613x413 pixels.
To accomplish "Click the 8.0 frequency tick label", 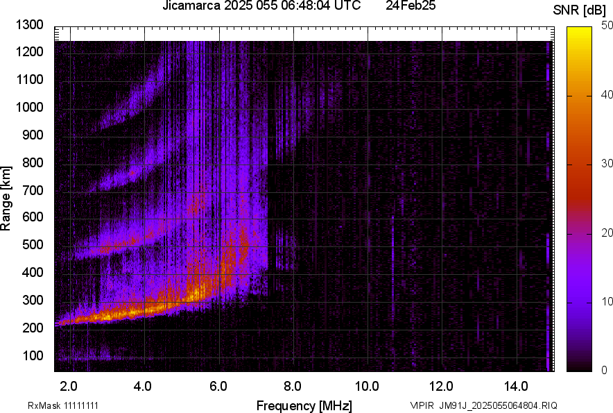I will [x=293, y=386].
